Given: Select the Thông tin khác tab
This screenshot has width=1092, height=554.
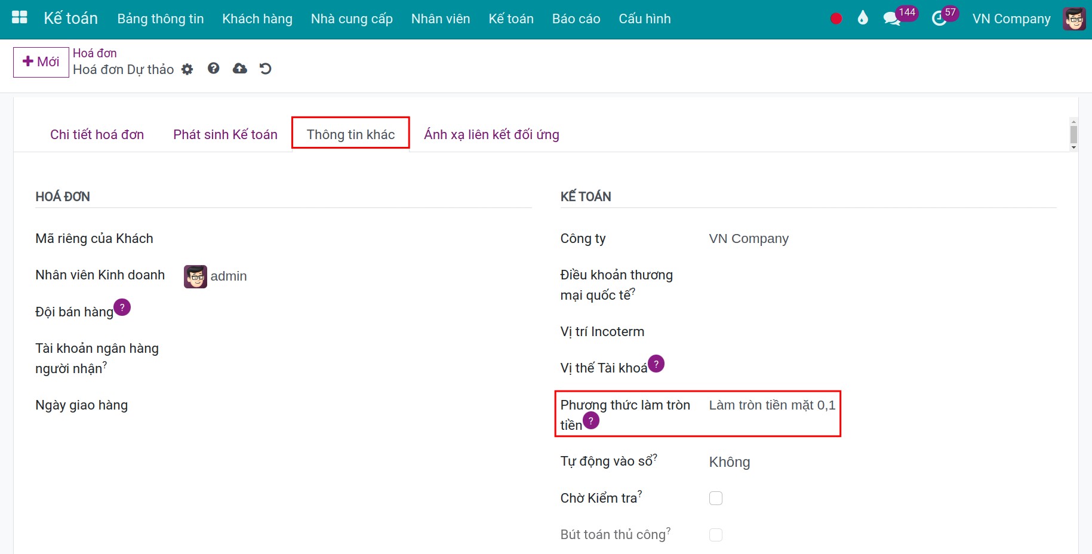Looking at the screenshot, I should point(350,134).
